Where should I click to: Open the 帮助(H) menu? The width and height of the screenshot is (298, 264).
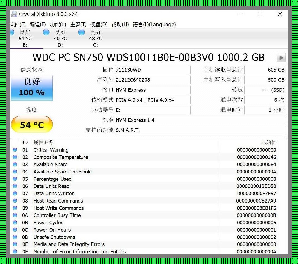pos(120,25)
